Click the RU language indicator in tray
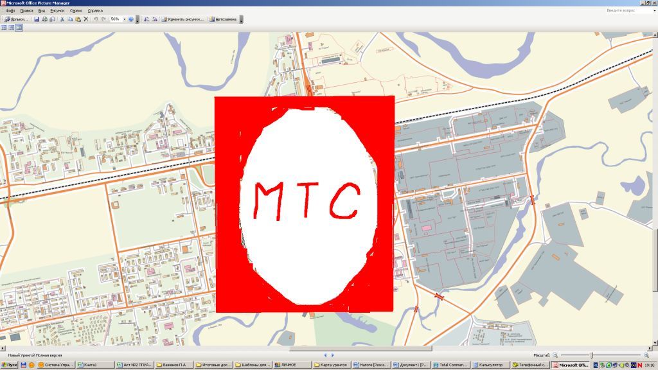Screen dimensions: 658x370 (595, 365)
